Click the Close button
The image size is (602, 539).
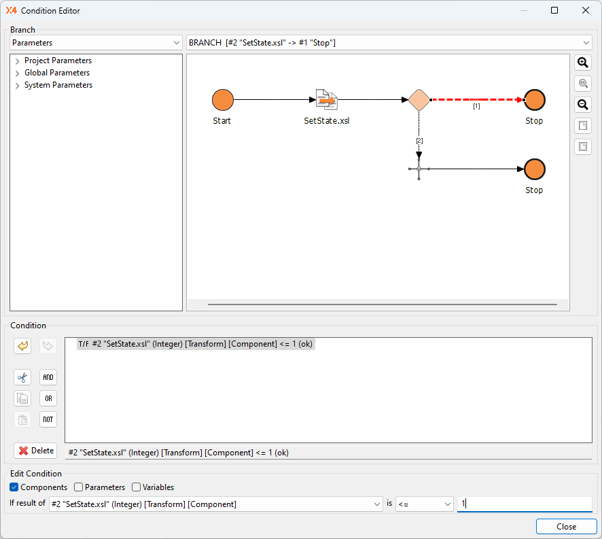point(565,527)
